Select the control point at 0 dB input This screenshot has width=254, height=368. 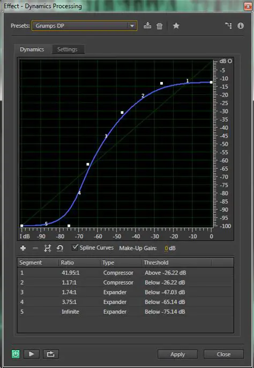coord(211,83)
